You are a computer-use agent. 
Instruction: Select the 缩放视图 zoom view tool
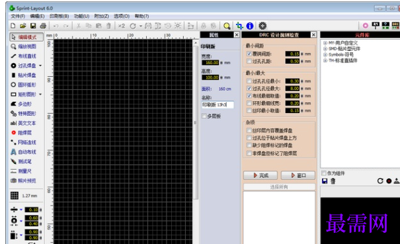(23, 46)
